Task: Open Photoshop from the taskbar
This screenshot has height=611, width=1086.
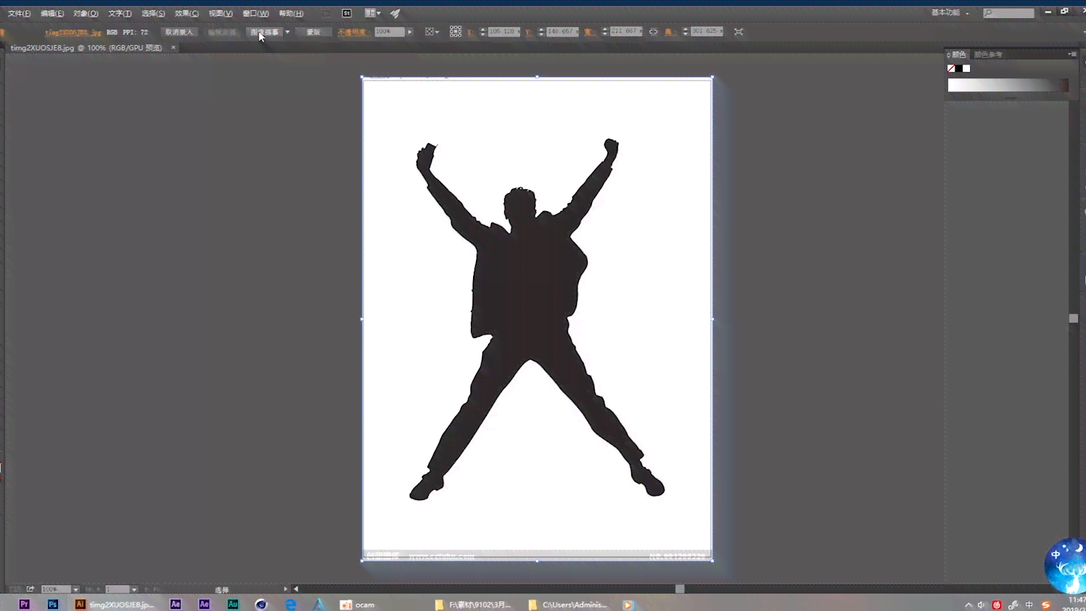Action: tap(52, 604)
